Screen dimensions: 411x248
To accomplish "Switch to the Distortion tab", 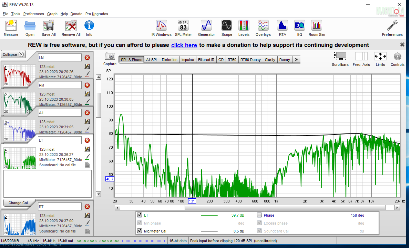I will click(169, 60).
